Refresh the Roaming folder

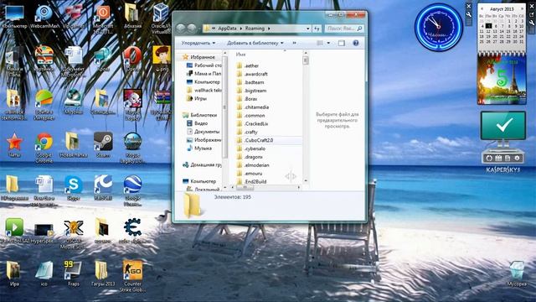[317, 29]
